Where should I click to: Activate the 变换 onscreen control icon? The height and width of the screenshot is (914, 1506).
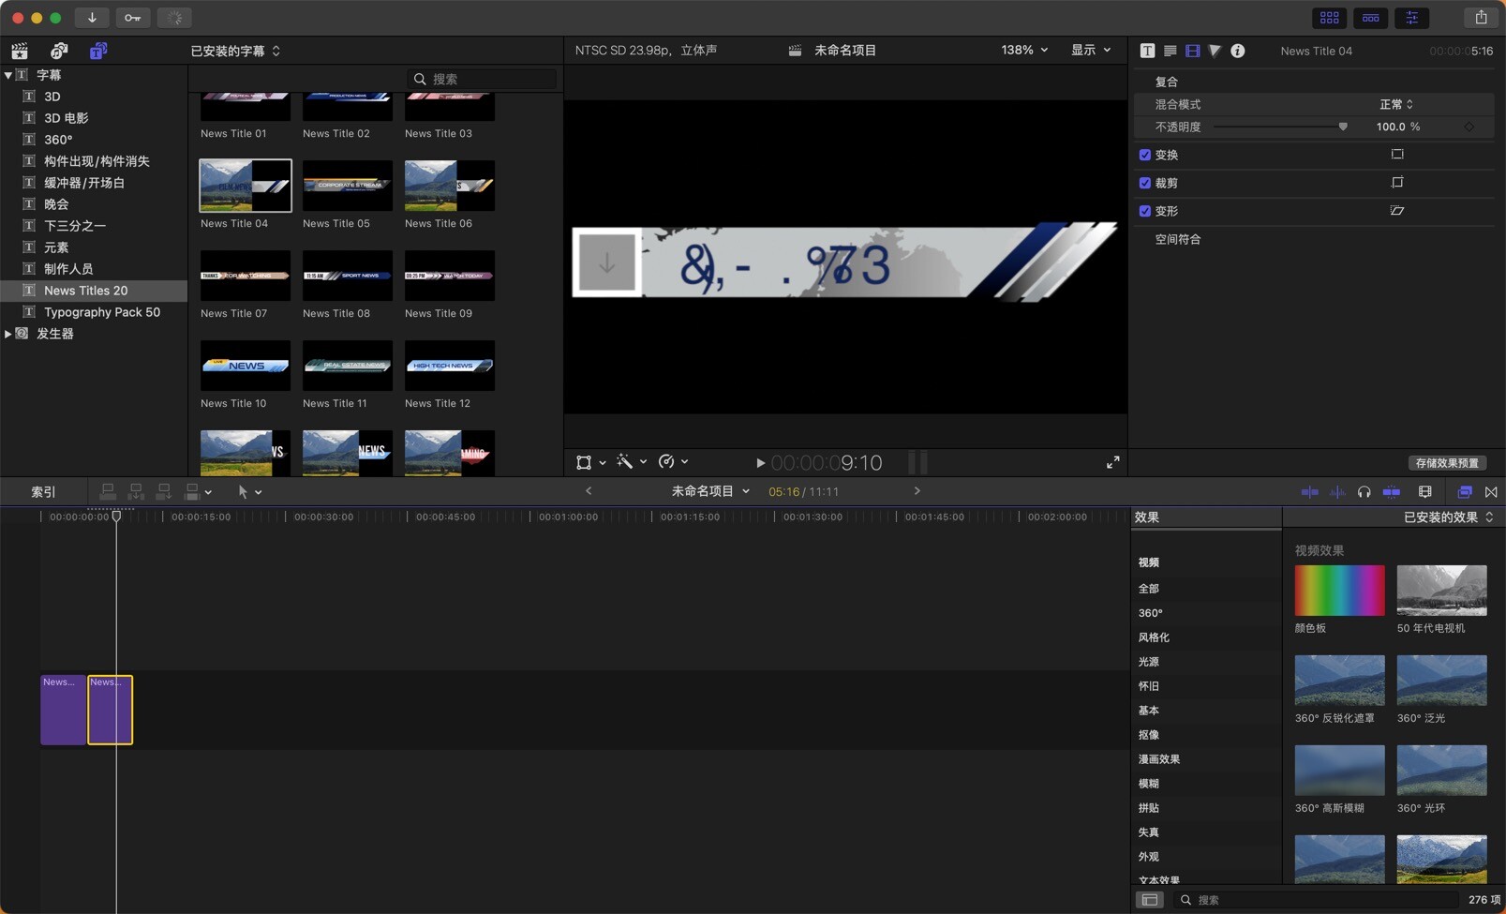(x=1397, y=154)
